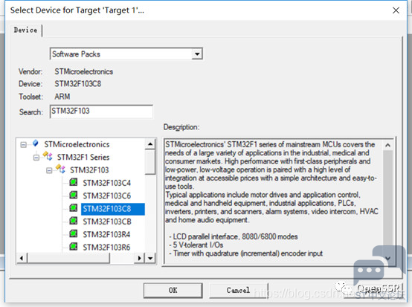
Task: Close the Select Device dialog
Action: point(396,10)
